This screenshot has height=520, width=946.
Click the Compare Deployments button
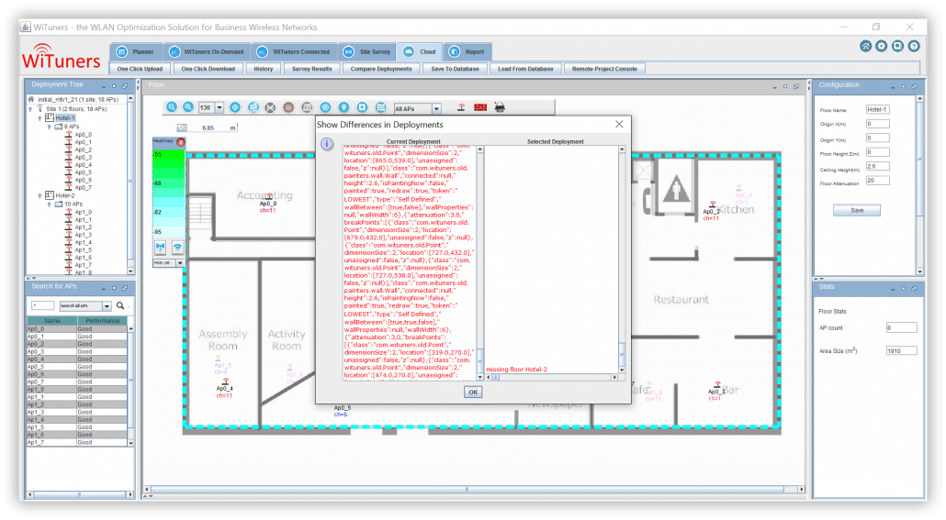(x=381, y=69)
